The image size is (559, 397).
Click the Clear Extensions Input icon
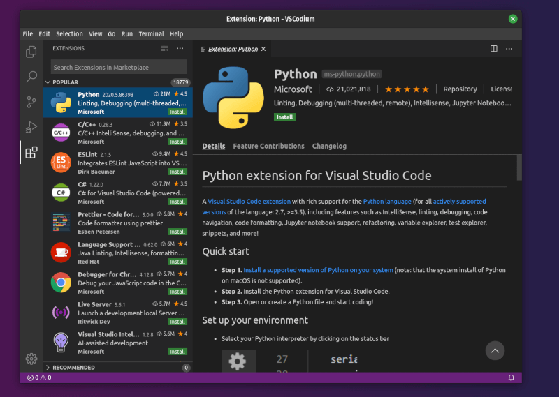[x=164, y=48]
